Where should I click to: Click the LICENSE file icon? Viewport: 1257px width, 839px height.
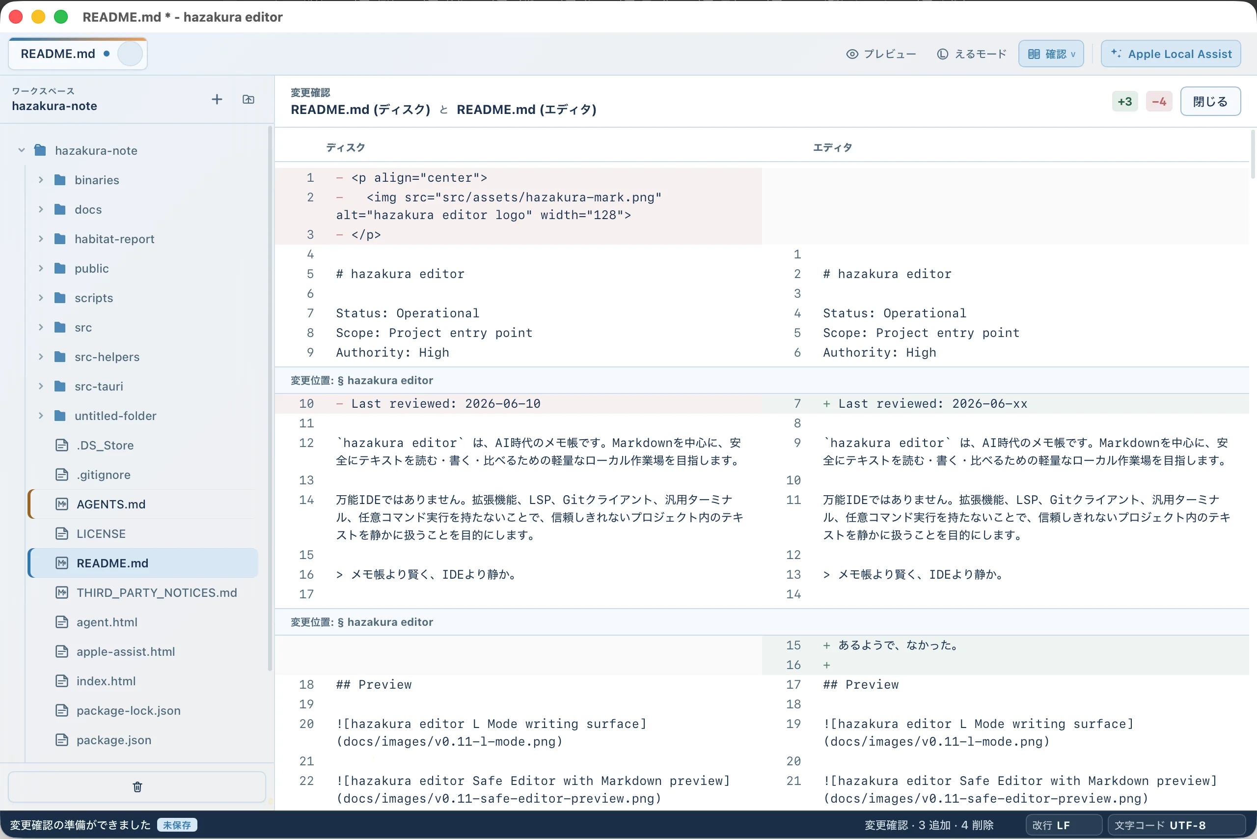tap(62, 533)
